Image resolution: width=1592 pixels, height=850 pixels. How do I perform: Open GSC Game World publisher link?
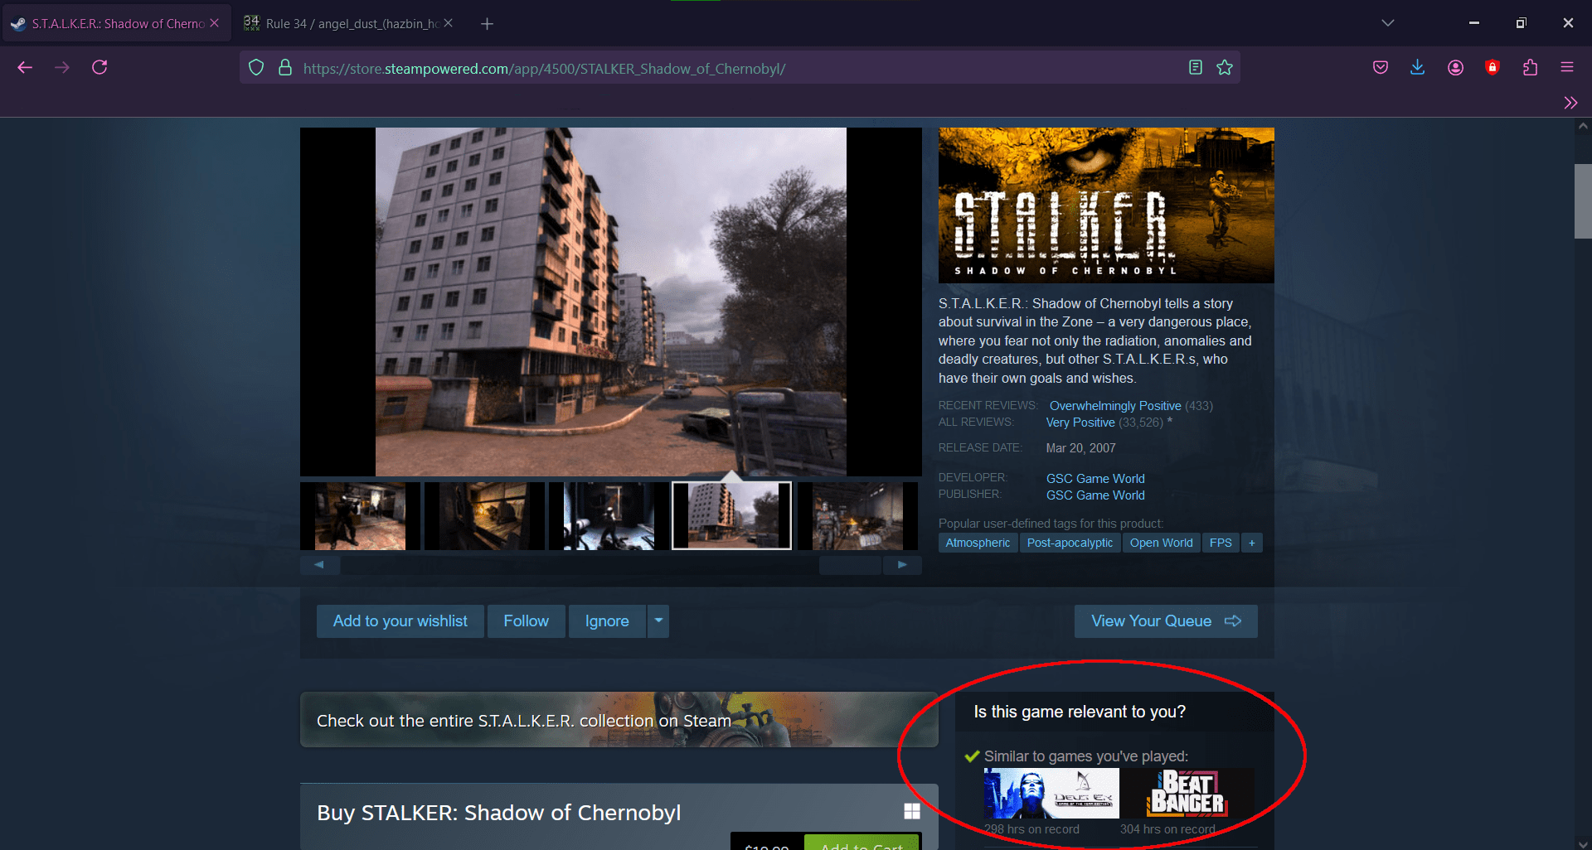coord(1095,495)
